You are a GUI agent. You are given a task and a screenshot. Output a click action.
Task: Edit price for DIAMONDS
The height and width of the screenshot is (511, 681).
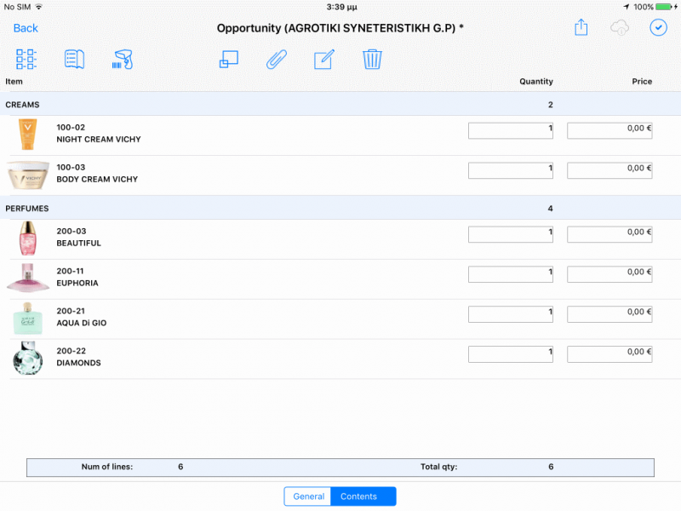(609, 354)
